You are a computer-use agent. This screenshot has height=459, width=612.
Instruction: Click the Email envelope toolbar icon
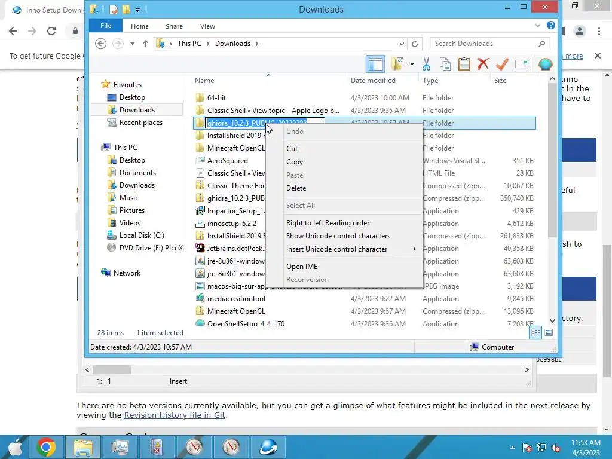521,63
